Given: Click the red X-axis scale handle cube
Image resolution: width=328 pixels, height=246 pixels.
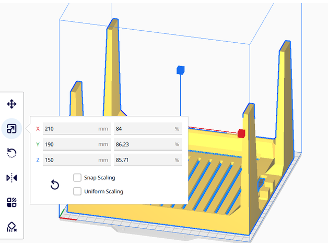Looking at the screenshot, I should [241, 133].
